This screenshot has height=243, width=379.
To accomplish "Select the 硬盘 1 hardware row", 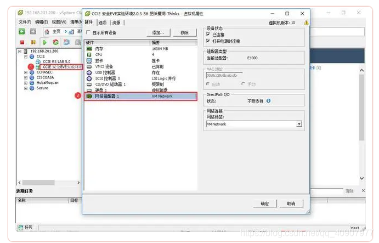I will point(140,90).
